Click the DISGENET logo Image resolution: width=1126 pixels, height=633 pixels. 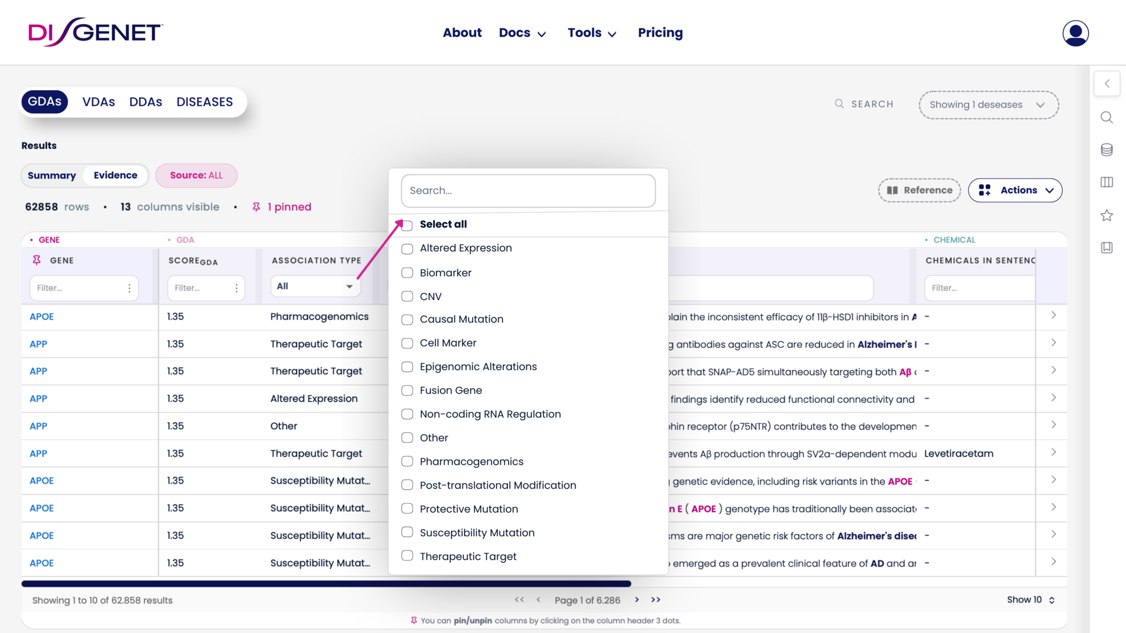pyautogui.click(x=96, y=32)
